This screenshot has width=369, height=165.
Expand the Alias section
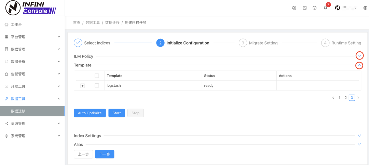click(359, 144)
